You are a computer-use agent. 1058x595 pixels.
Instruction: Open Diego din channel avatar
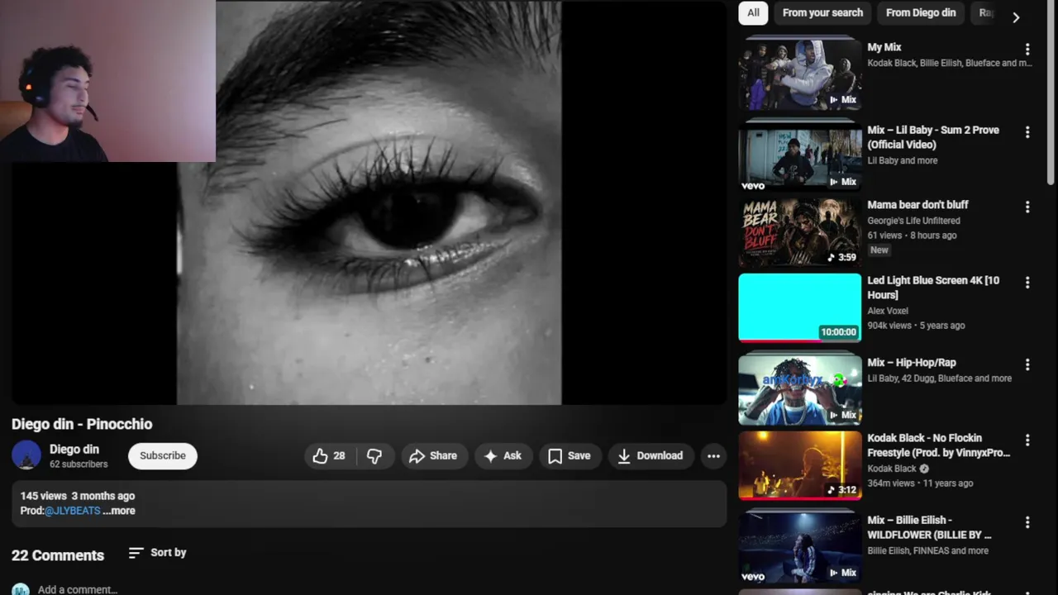pos(26,455)
